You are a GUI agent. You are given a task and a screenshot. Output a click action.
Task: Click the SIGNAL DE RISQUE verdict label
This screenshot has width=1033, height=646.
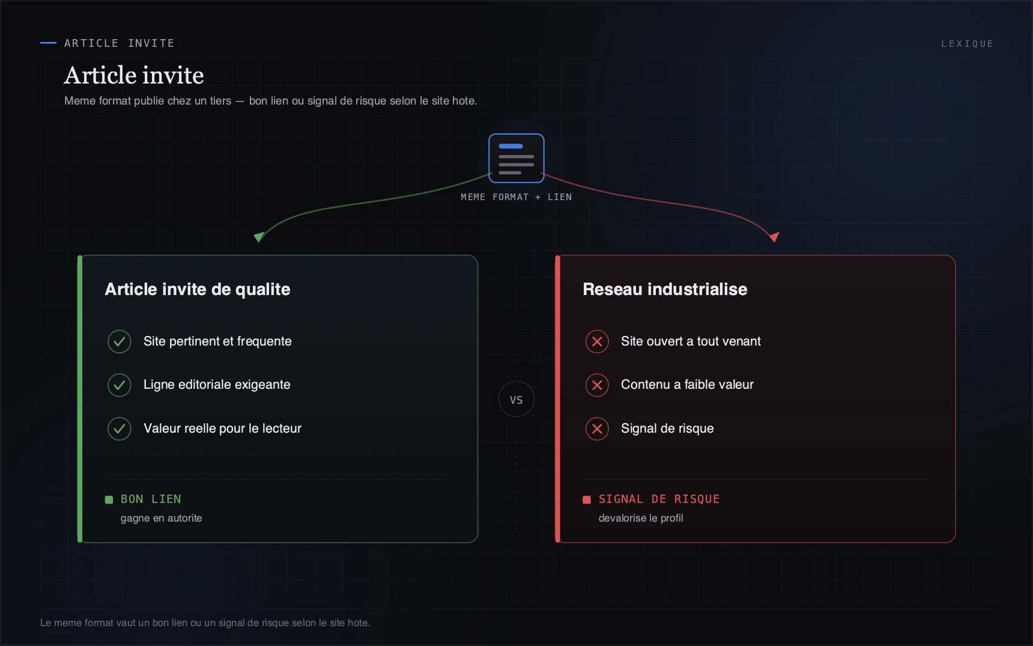pos(659,499)
